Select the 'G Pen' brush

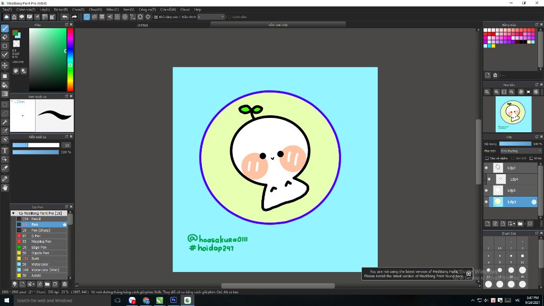[x=41, y=236]
